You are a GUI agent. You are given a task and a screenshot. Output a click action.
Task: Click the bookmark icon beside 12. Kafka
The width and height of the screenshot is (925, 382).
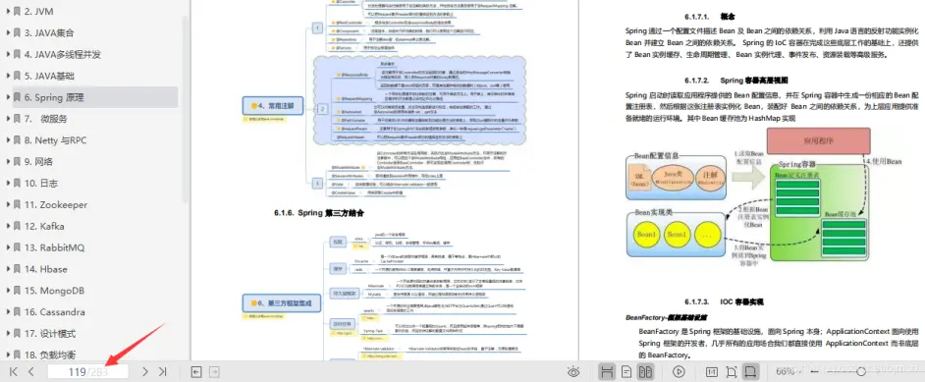coord(17,227)
